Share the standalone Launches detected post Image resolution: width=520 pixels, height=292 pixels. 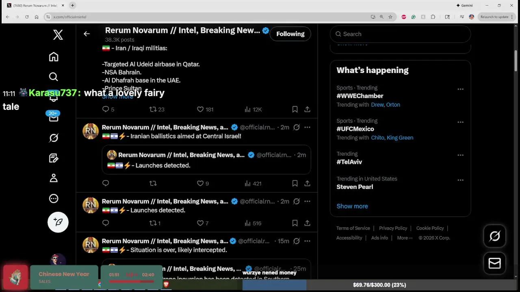pyautogui.click(x=308, y=223)
